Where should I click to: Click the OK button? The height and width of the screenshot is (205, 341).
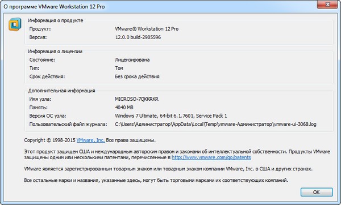click(x=317, y=192)
